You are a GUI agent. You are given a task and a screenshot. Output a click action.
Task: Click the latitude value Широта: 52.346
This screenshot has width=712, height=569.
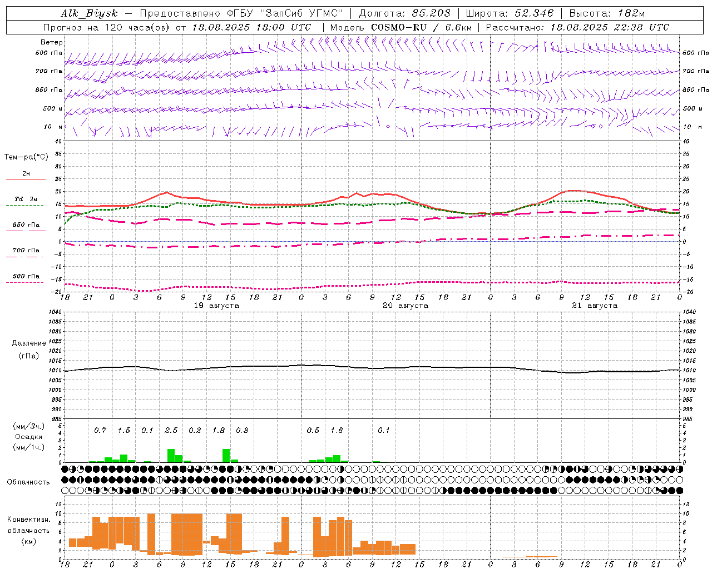(510, 13)
